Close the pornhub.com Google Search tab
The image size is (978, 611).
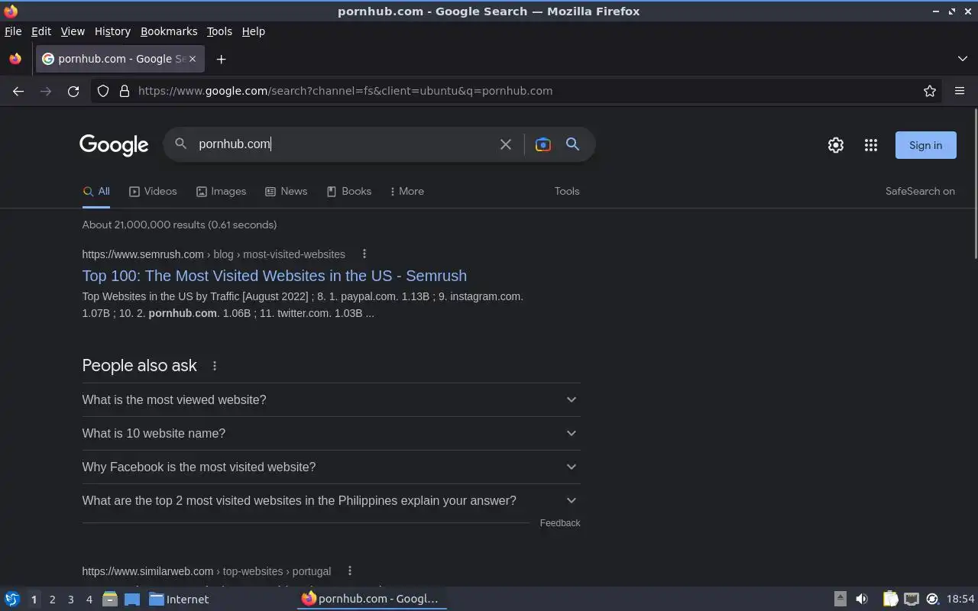pyautogui.click(x=193, y=59)
